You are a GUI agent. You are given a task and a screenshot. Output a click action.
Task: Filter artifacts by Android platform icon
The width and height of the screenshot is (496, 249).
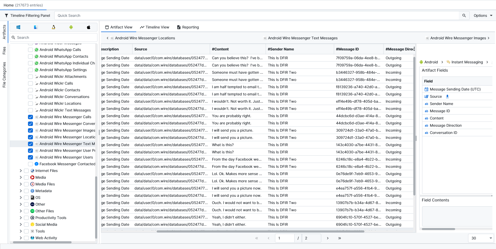coord(71,27)
